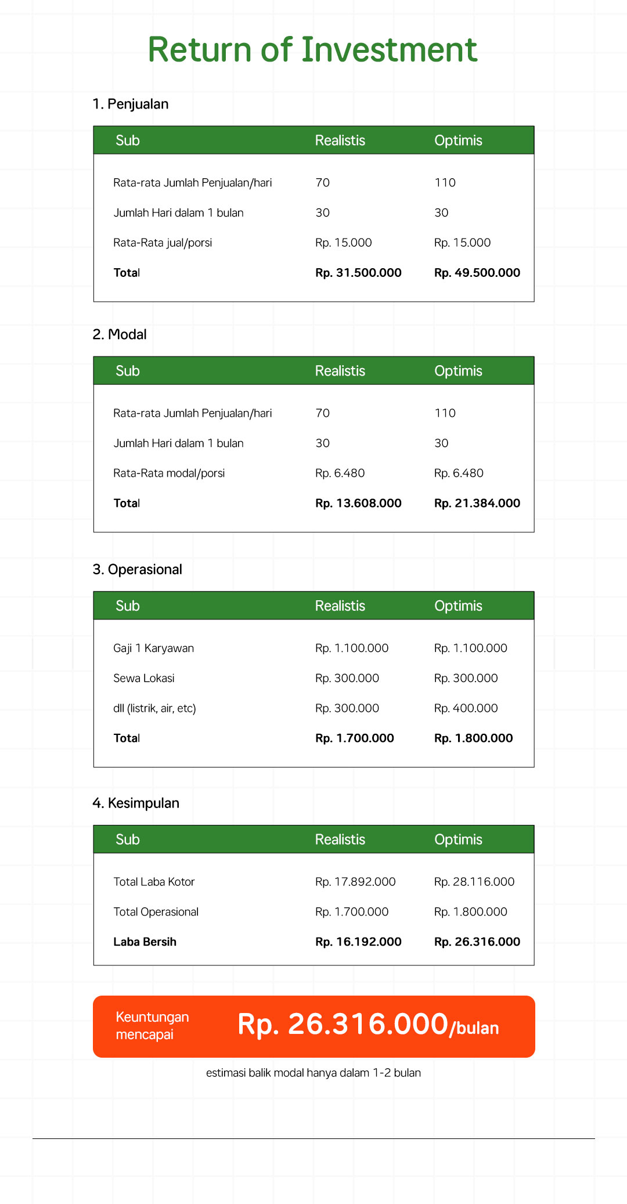The image size is (627, 1204).
Task: Select the "3. Operasional" section heading
Action: 138,570
